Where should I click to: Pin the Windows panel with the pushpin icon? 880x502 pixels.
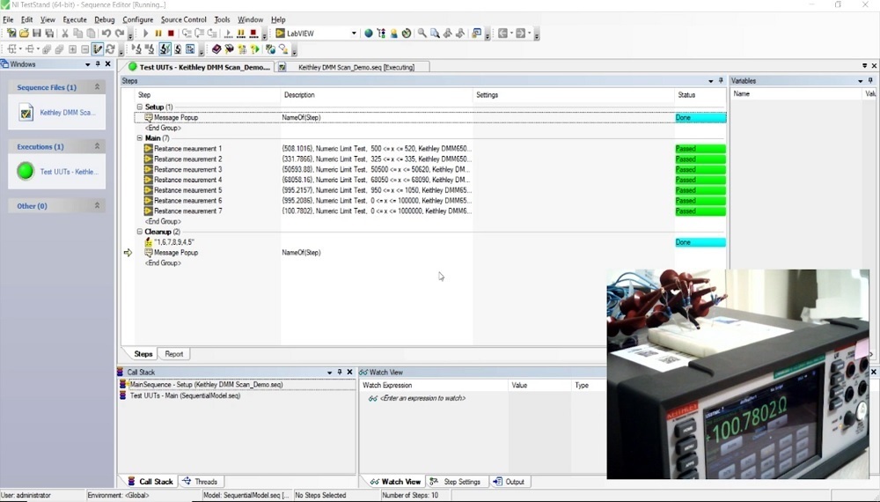98,64
